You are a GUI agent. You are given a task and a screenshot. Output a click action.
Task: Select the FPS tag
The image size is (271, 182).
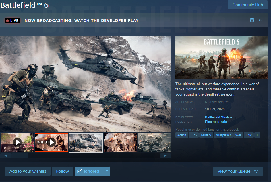(x=194, y=135)
